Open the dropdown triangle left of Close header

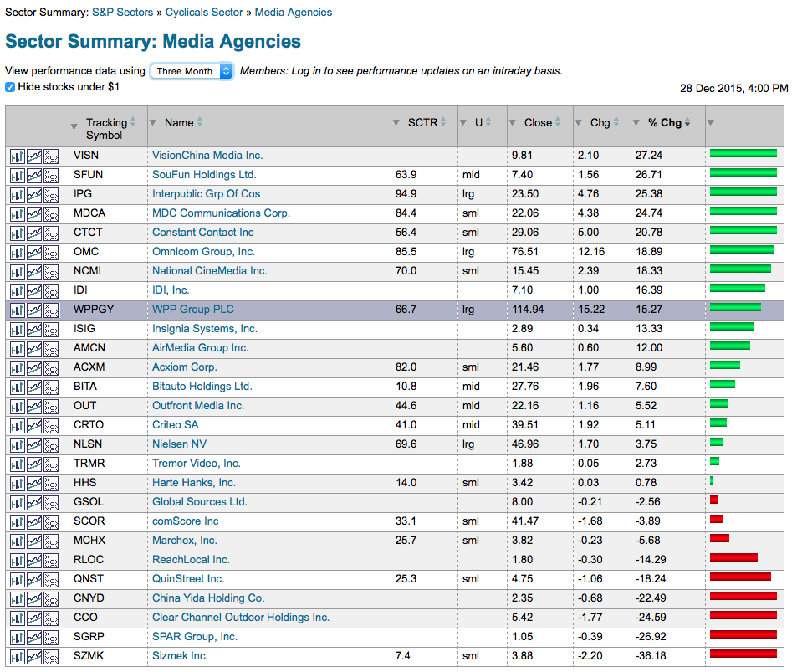513,123
